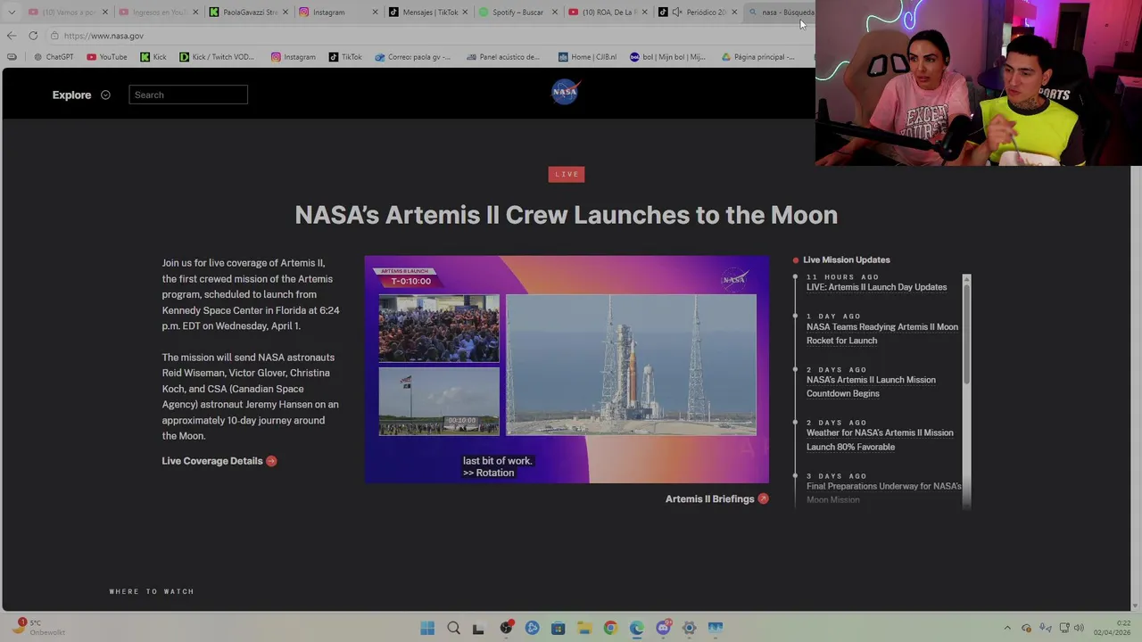Click the volume icon in system tray
Image resolution: width=1142 pixels, height=642 pixels.
[1079, 628]
